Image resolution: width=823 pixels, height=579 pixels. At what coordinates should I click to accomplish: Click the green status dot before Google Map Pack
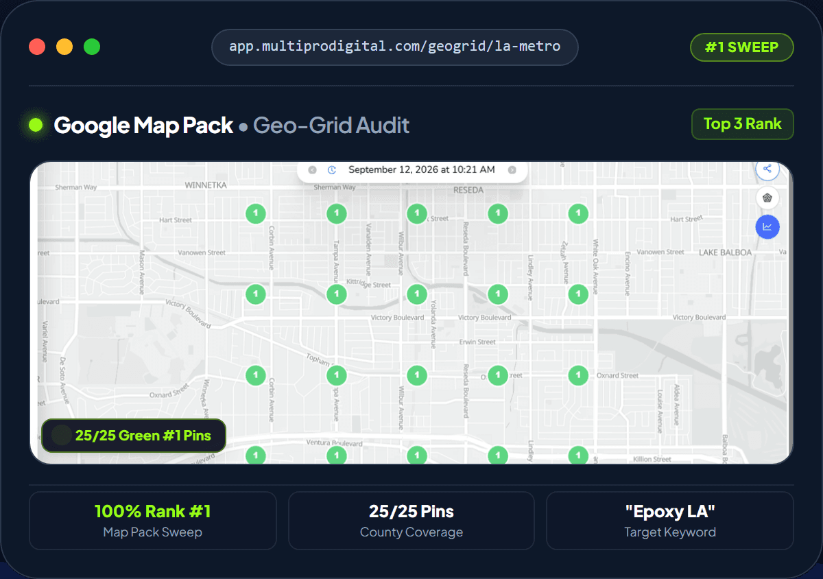click(x=36, y=125)
